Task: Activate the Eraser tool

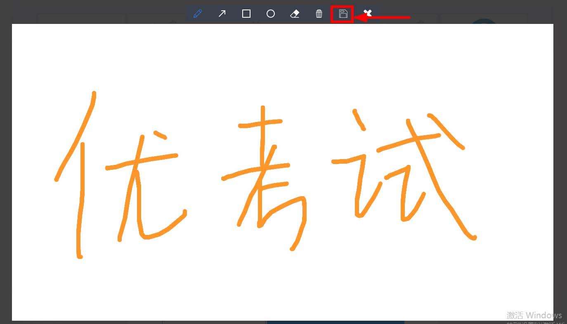Action: (x=295, y=13)
